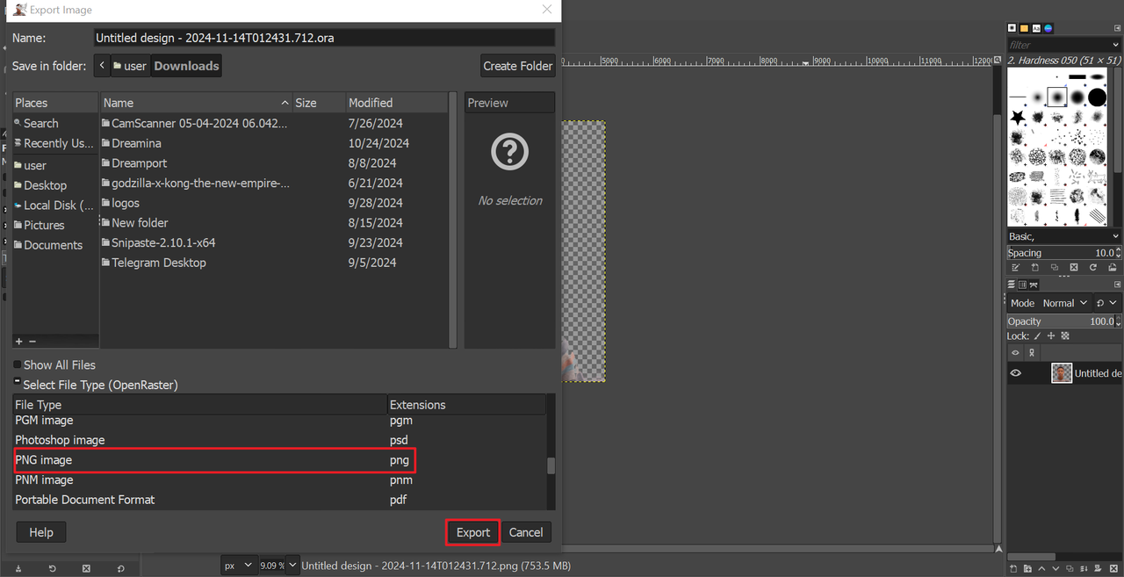Click the user path button
This screenshot has height=577, width=1124.
(130, 66)
